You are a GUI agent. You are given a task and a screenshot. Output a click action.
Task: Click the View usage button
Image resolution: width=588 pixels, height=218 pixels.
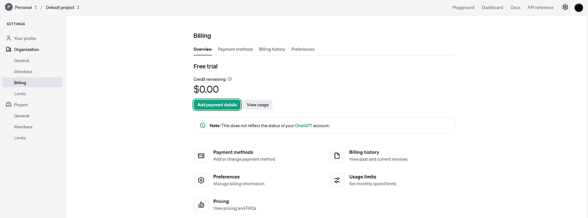[x=258, y=105]
